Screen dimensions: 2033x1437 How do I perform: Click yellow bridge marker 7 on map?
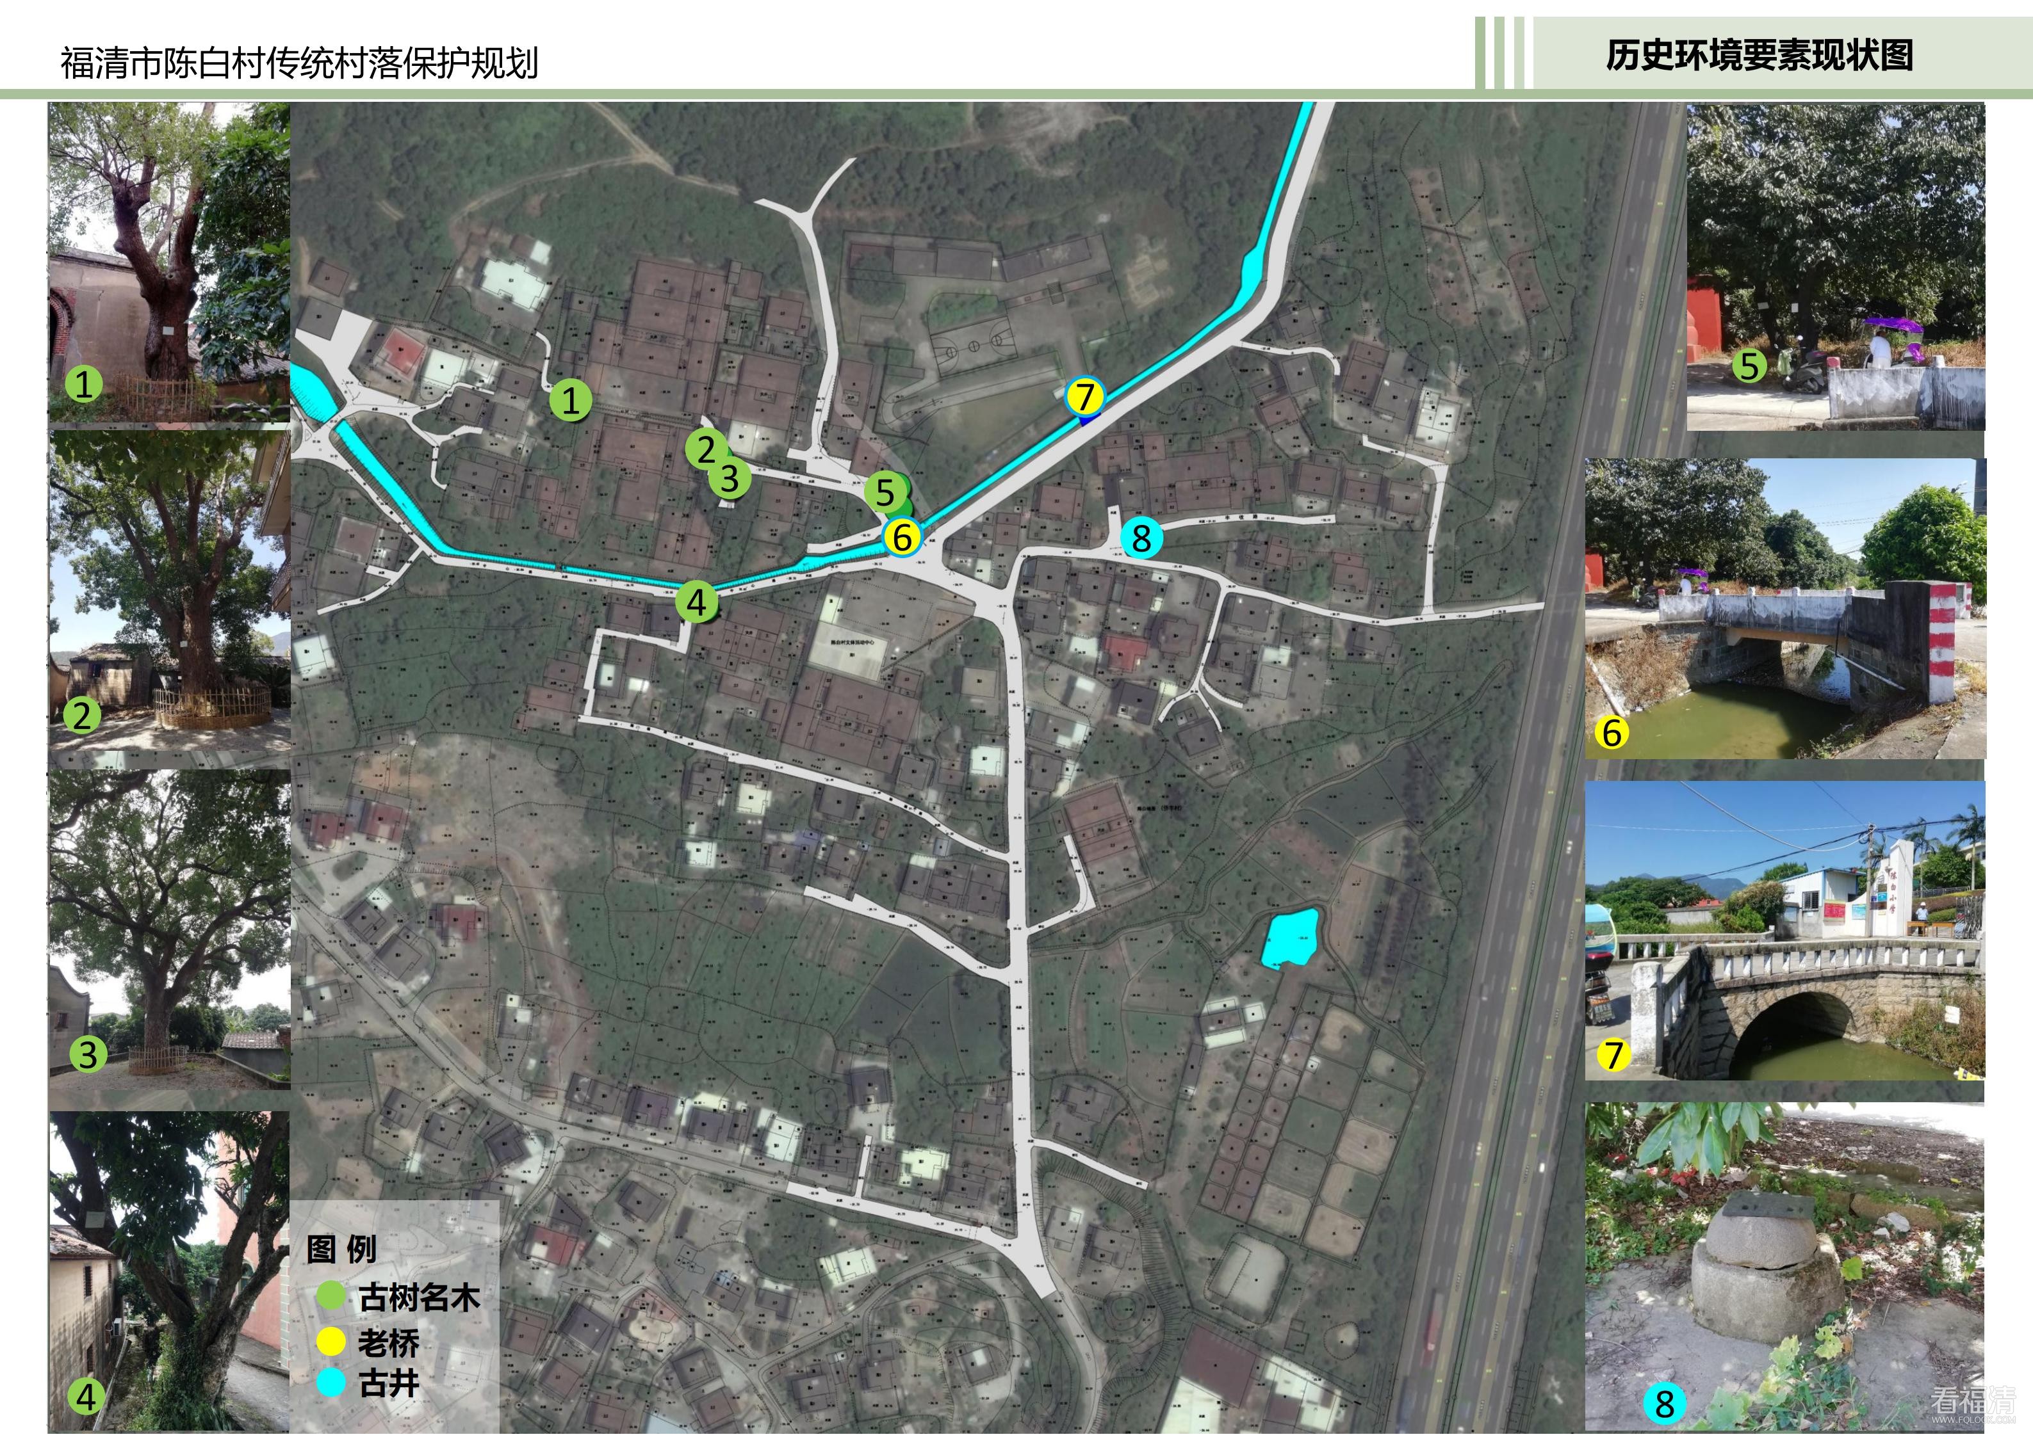pos(1084,396)
